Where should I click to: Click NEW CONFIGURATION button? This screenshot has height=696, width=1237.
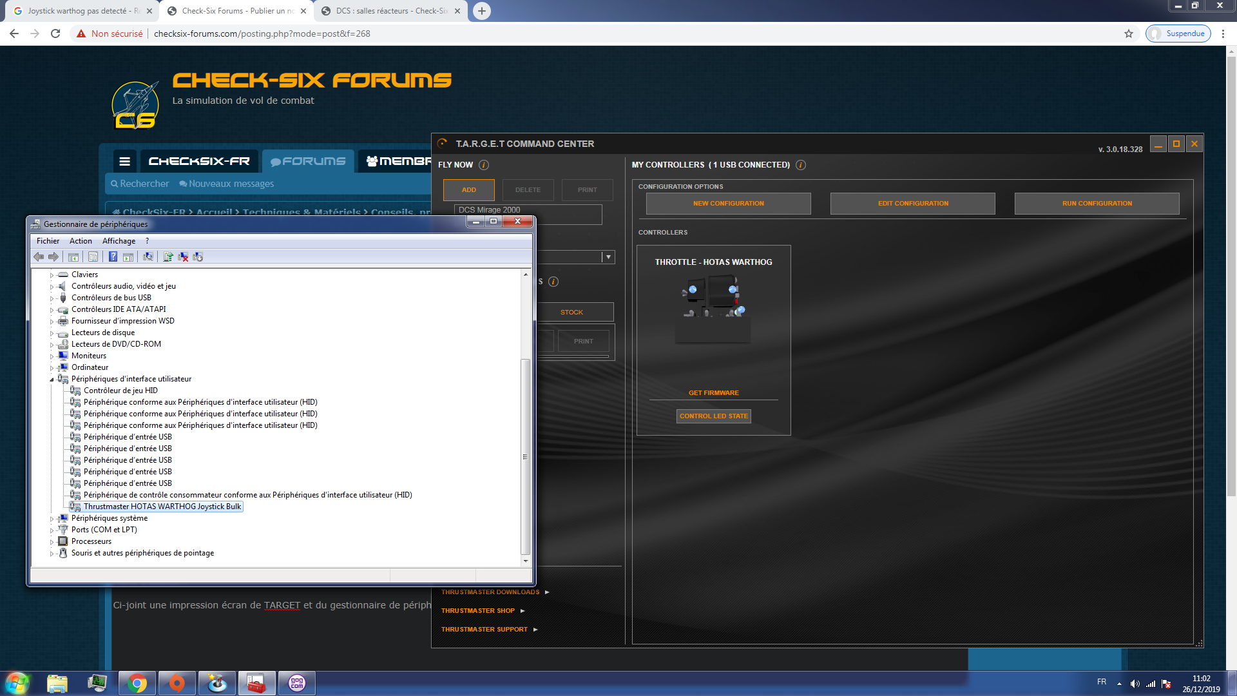(x=728, y=204)
